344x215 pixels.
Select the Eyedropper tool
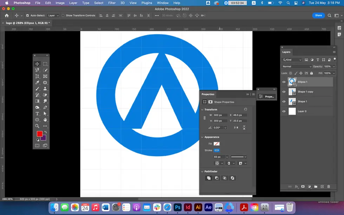pos(37,82)
